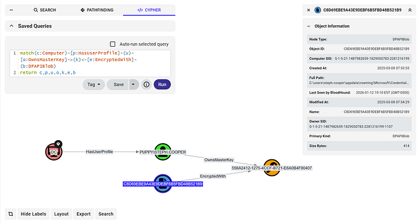Select the PUPPY\STEPH.COOPER user node
Screen dimensions: 420x224
pos(163,152)
